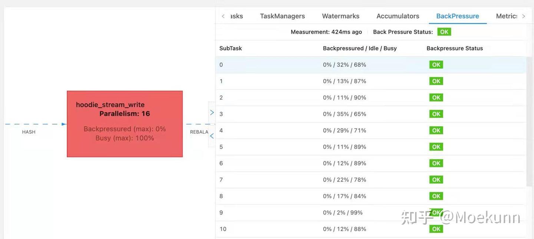Switch to the Metrics tab

point(507,16)
